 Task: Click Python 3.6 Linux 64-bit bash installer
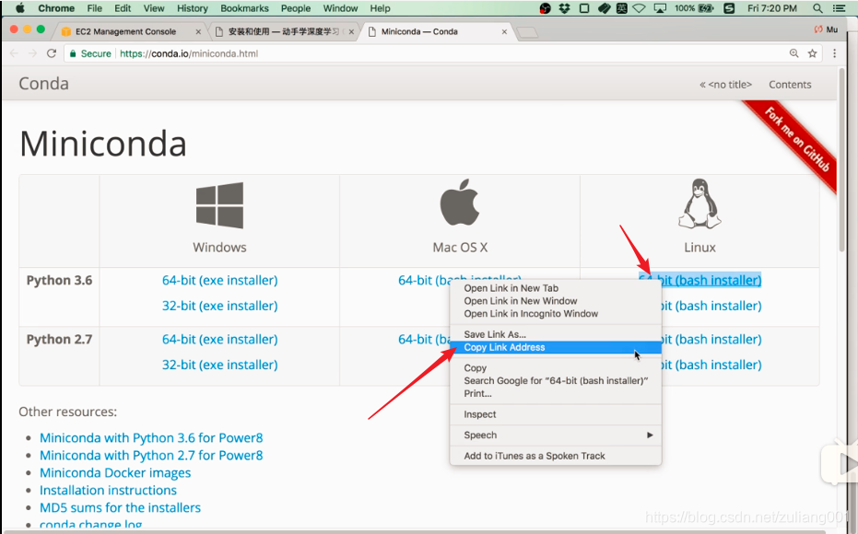point(699,280)
